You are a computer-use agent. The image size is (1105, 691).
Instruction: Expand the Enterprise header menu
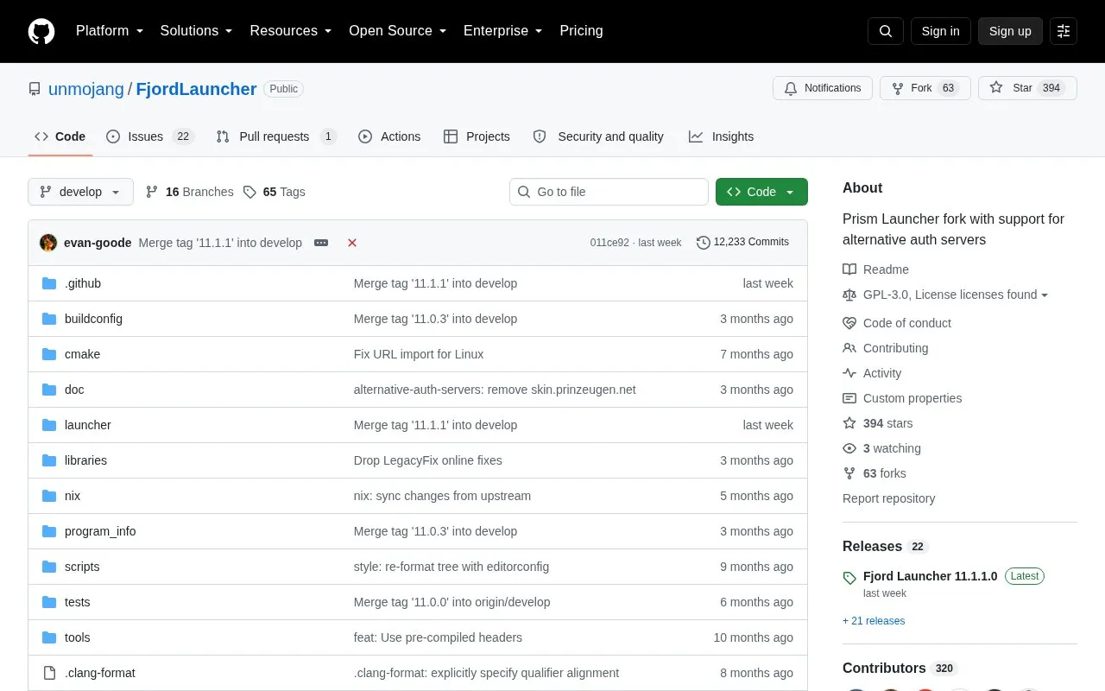point(502,31)
